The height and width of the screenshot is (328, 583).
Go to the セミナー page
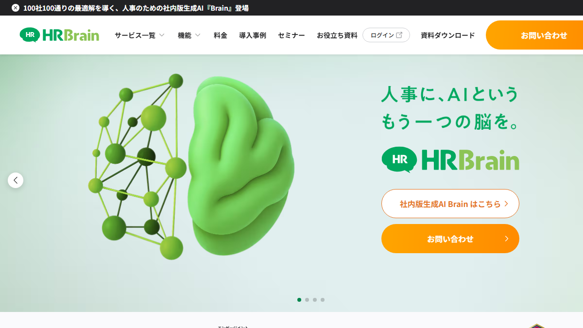tap(291, 35)
